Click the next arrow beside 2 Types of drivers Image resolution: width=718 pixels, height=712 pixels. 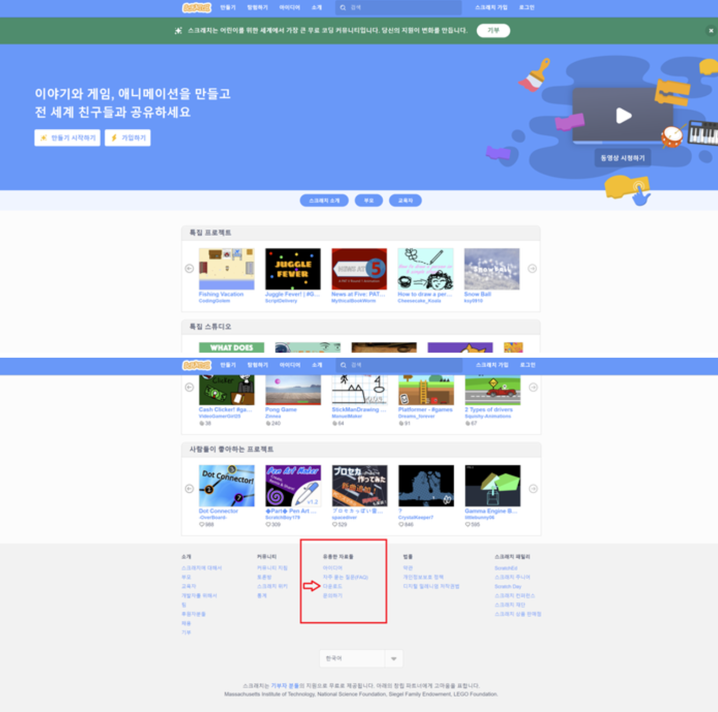(x=533, y=387)
